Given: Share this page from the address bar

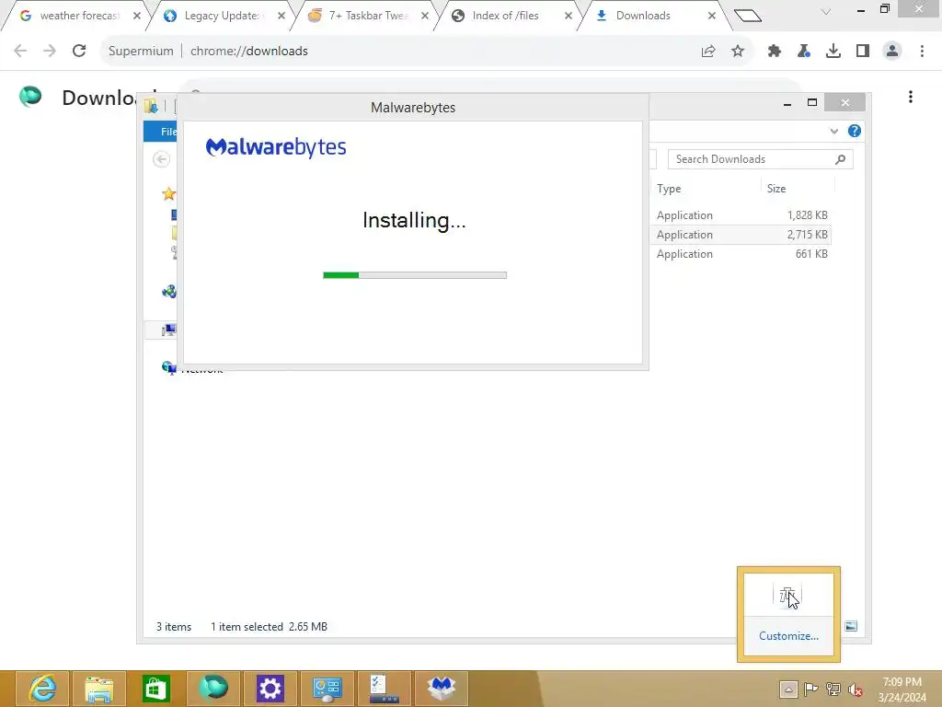Looking at the screenshot, I should coord(708,52).
